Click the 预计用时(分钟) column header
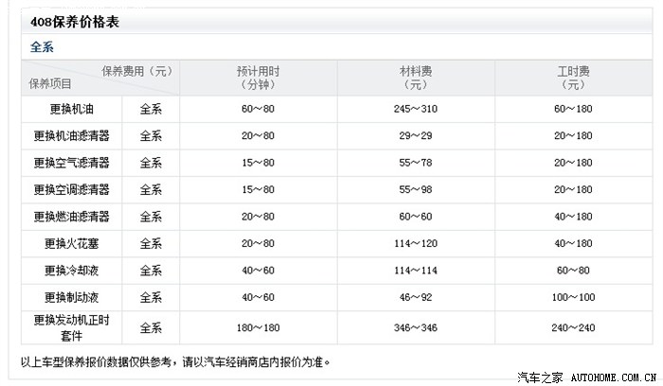 click(258, 78)
